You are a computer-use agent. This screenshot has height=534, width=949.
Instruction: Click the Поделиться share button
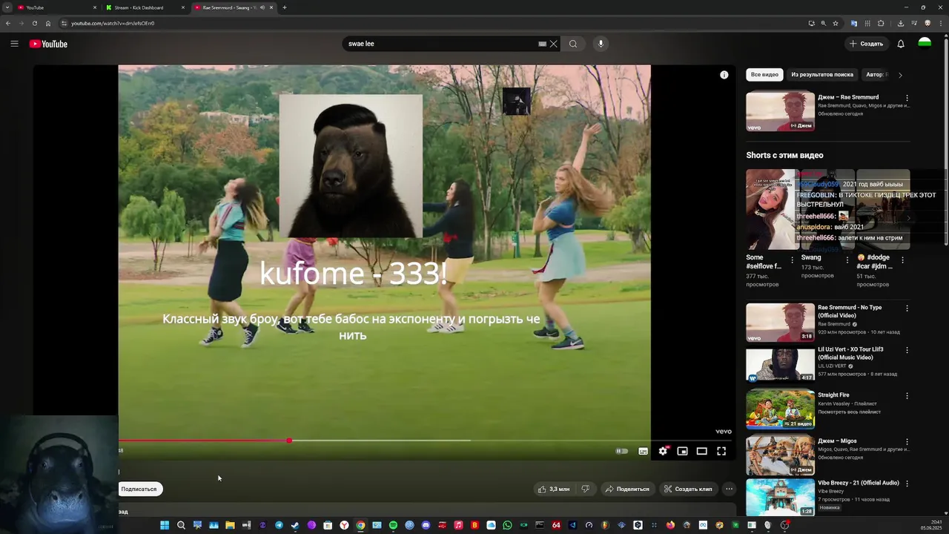click(626, 489)
